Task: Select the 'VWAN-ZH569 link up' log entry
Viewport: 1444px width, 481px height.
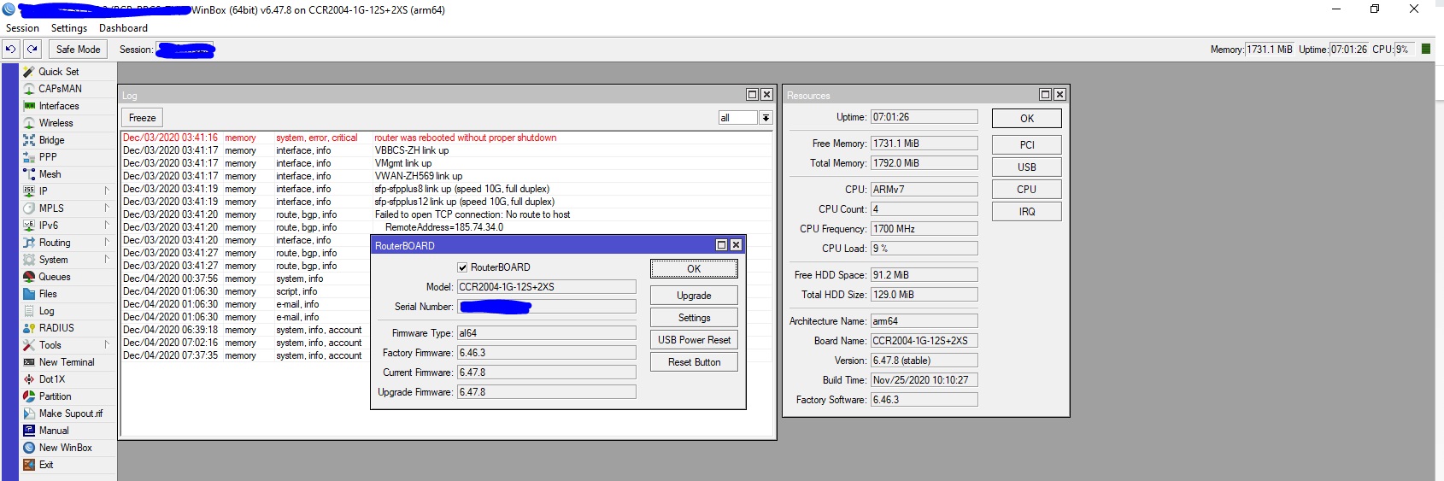Action: tap(447, 176)
